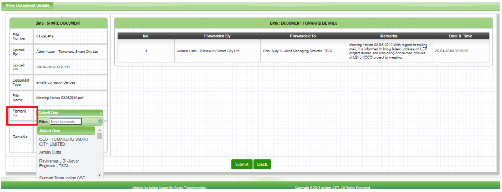Click the Filter keywords input field

[x=66, y=122]
